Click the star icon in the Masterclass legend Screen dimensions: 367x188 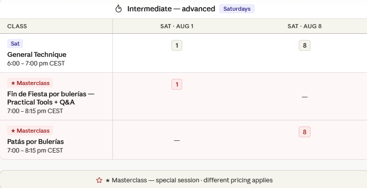coord(99,180)
